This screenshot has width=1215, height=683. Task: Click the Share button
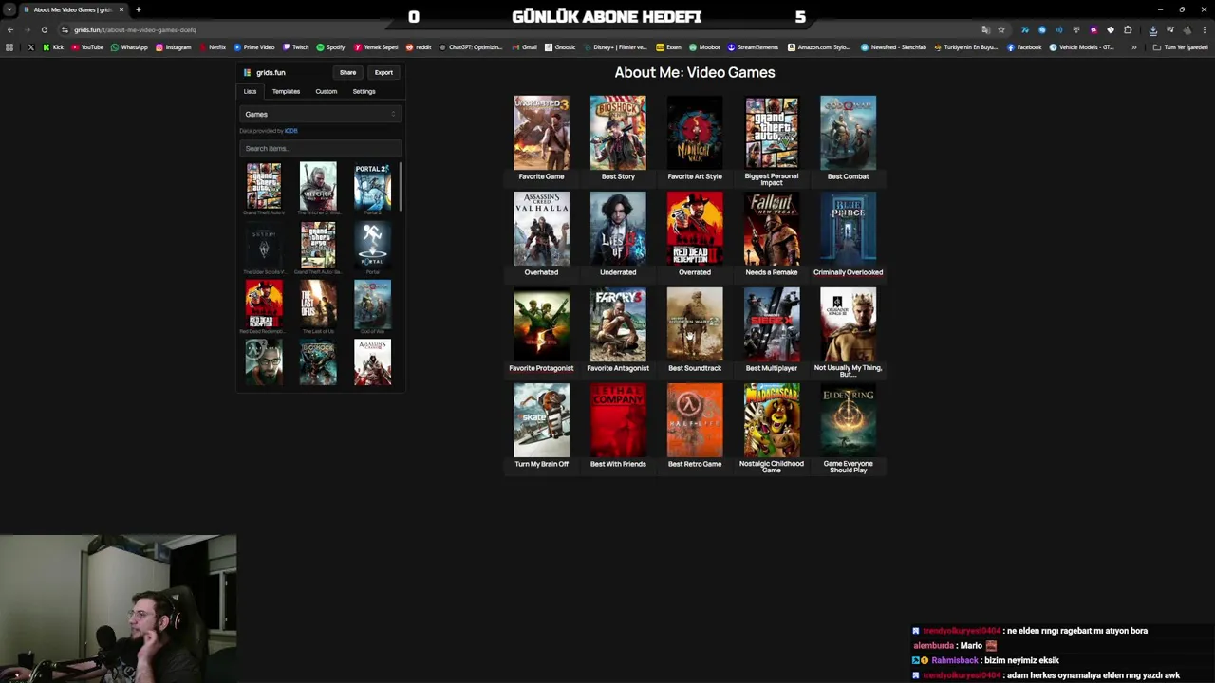[348, 72]
